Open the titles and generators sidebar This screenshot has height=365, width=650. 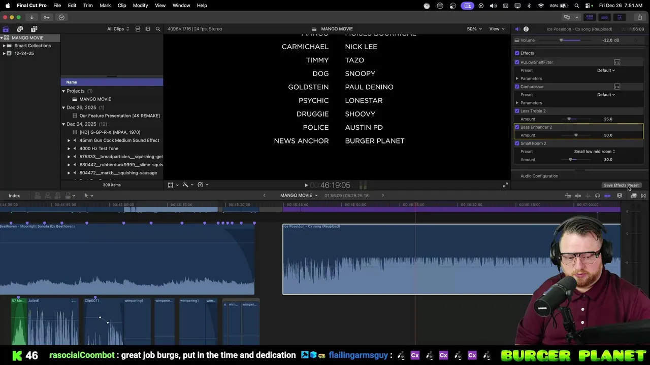(x=34, y=29)
